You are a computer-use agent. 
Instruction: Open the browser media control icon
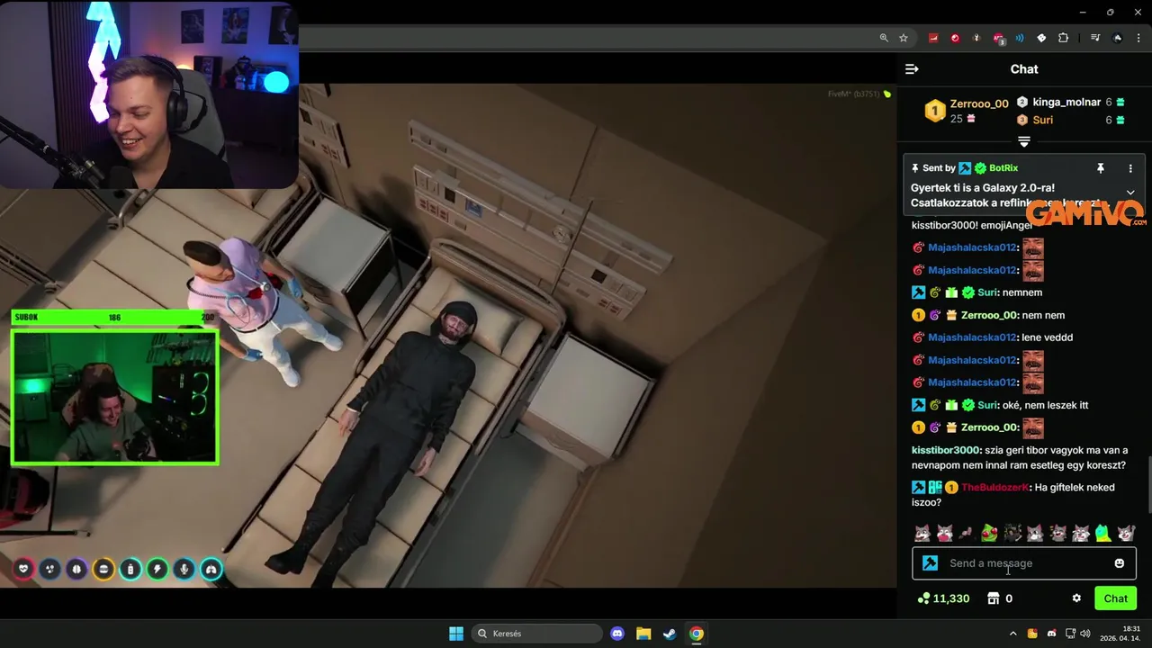pos(1095,38)
